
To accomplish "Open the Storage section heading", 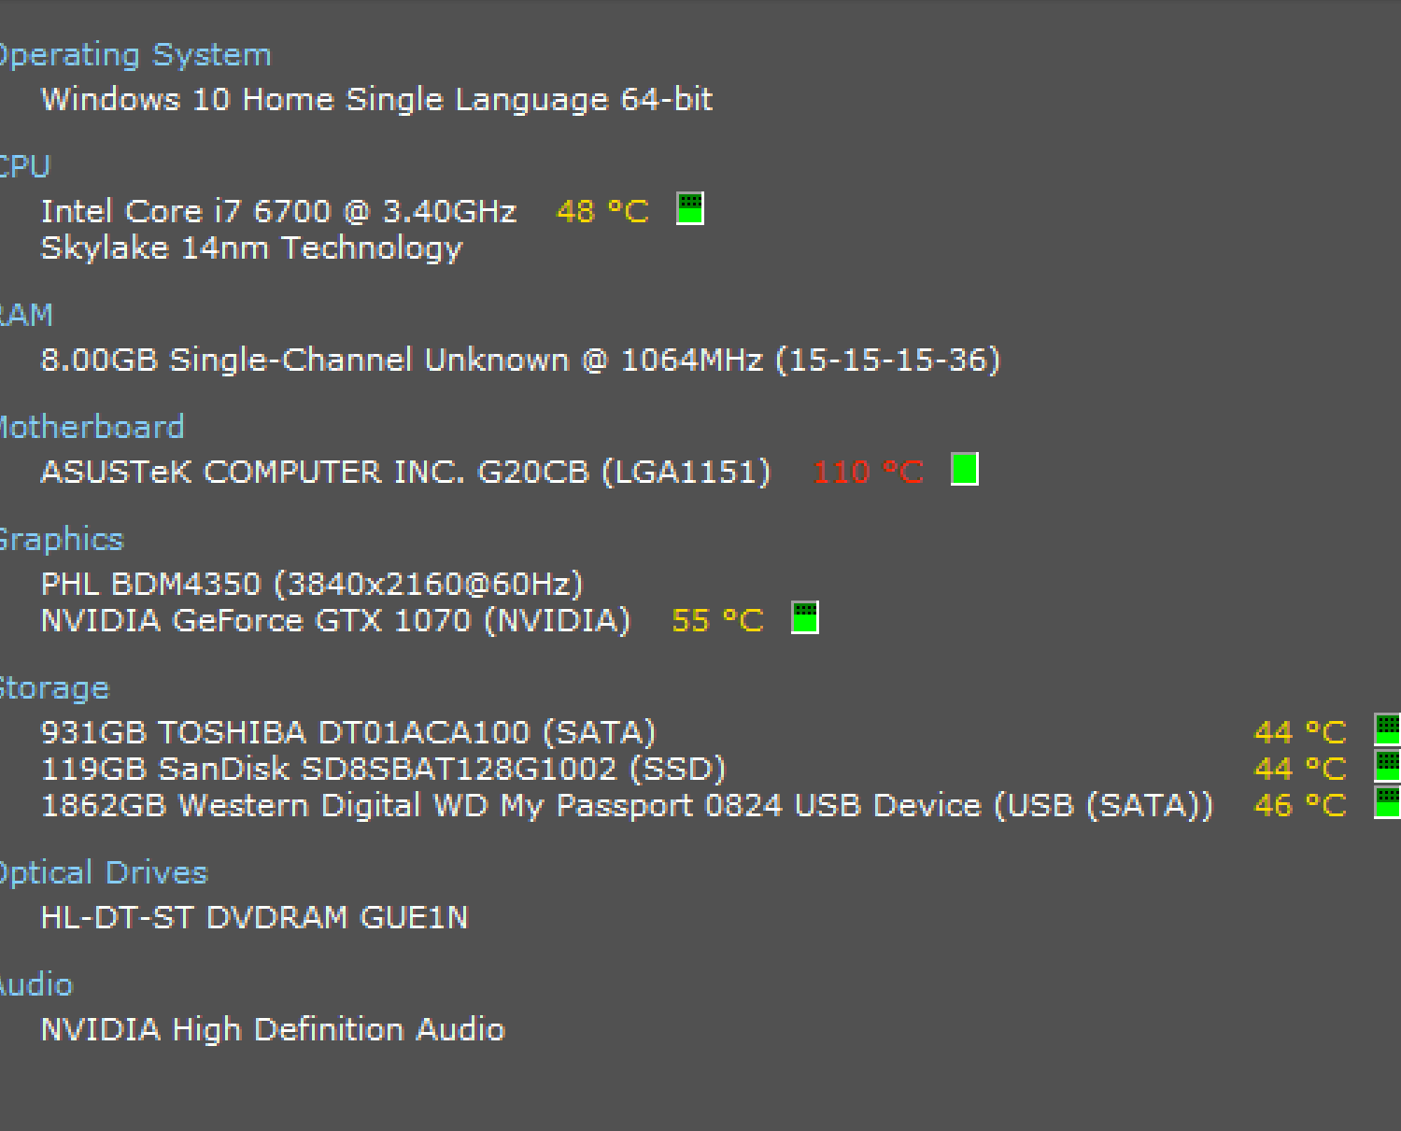I will coord(54,688).
